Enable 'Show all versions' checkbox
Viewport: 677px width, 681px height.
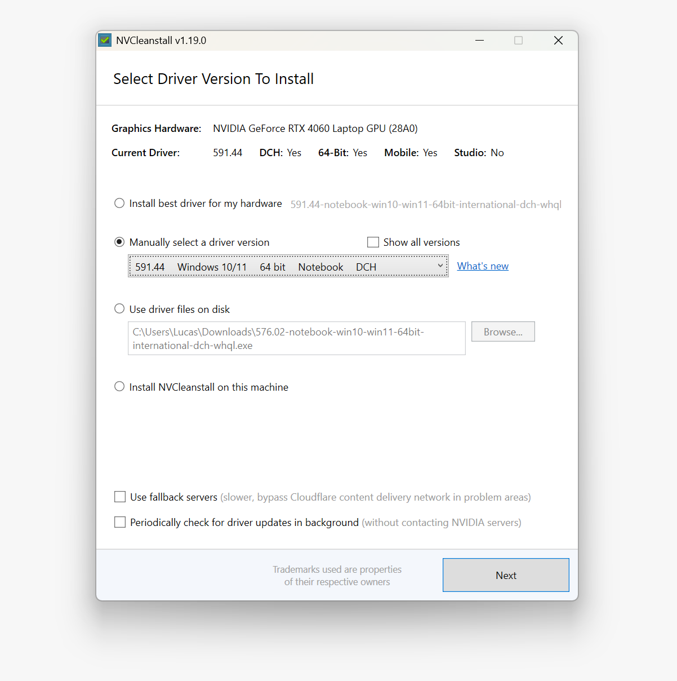point(373,242)
